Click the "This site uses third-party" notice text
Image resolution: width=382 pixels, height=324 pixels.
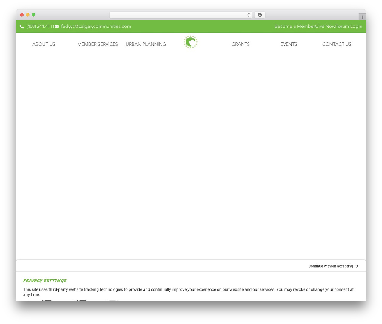tap(188, 292)
